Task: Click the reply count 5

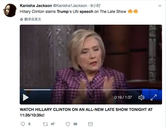Action: [x=29, y=124]
